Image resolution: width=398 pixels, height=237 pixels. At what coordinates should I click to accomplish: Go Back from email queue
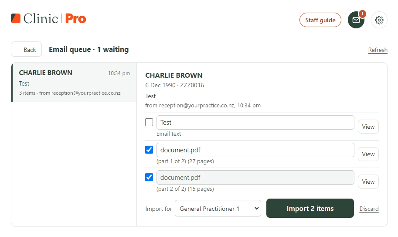[x=27, y=49]
